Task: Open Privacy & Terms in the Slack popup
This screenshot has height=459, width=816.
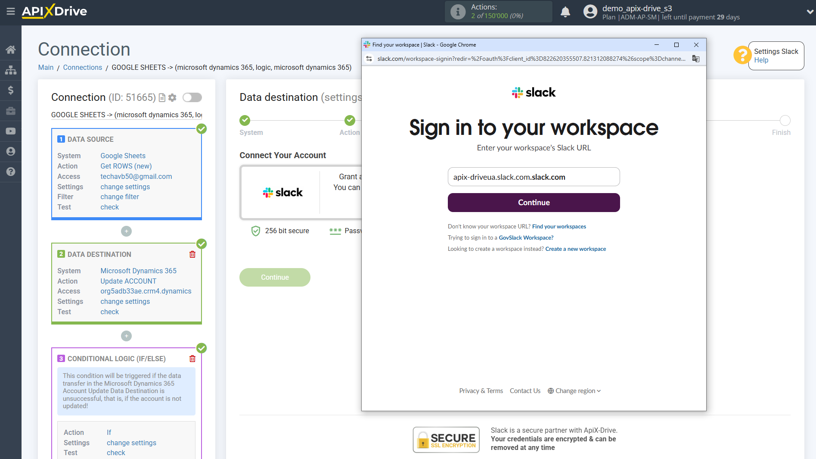Action: pyautogui.click(x=481, y=391)
